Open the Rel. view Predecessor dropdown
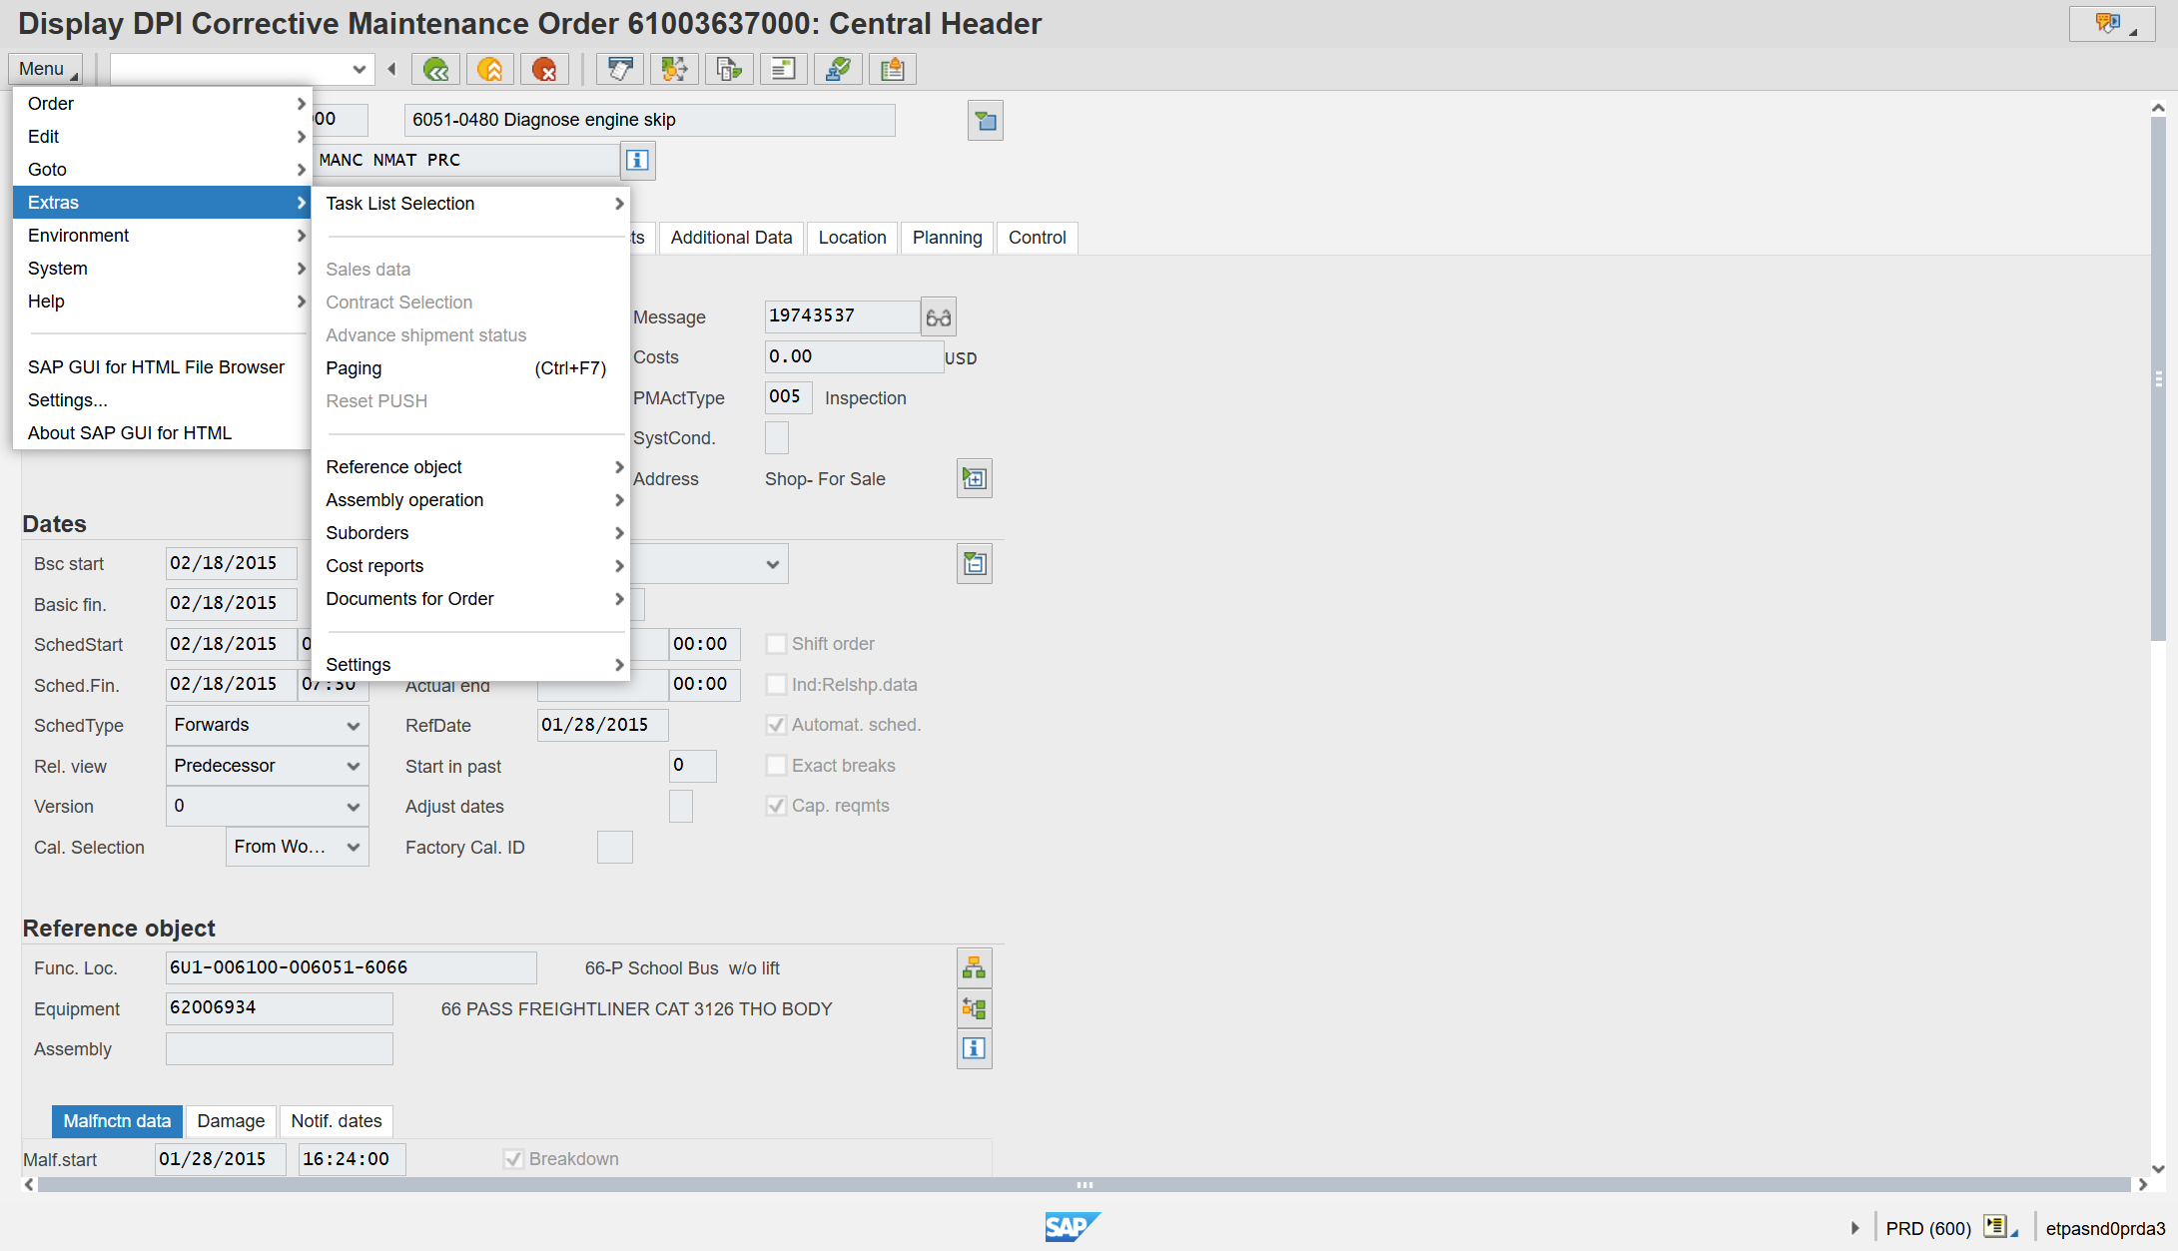Image resolution: width=2178 pixels, height=1251 pixels. 267,766
